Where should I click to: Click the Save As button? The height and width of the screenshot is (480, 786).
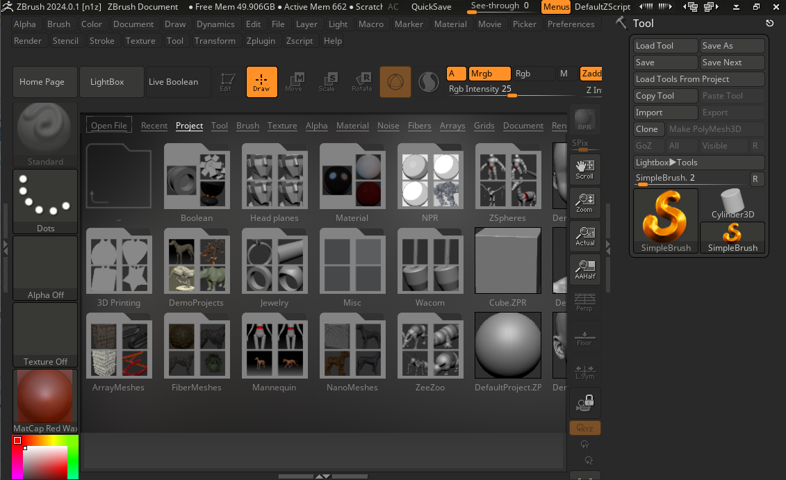click(x=732, y=46)
